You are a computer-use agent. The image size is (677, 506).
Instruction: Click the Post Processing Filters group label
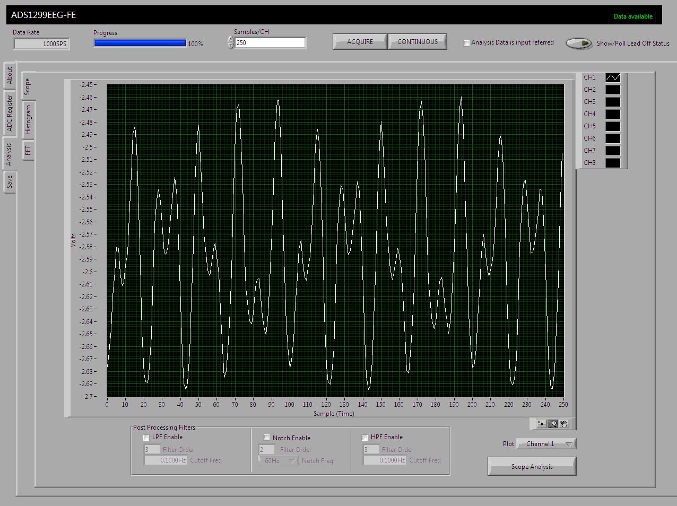[x=164, y=428]
